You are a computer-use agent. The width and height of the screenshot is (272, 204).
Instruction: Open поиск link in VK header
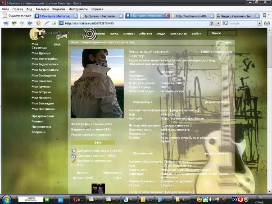click(x=114, y=33)
